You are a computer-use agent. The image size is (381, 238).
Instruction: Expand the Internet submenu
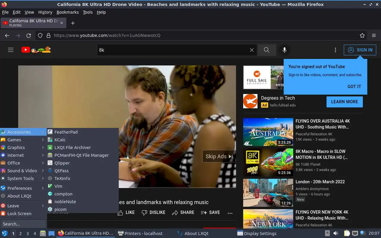23,155
